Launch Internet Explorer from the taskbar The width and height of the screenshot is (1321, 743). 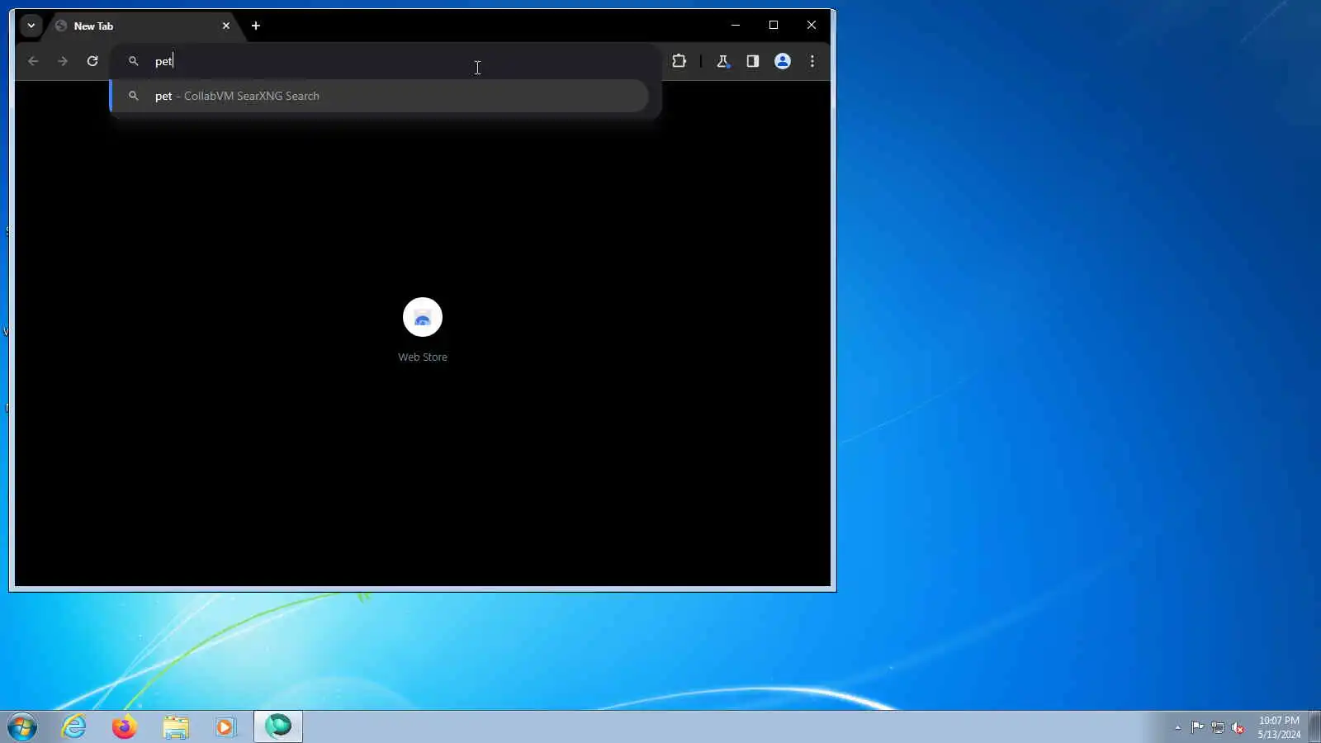coord(74,727)
